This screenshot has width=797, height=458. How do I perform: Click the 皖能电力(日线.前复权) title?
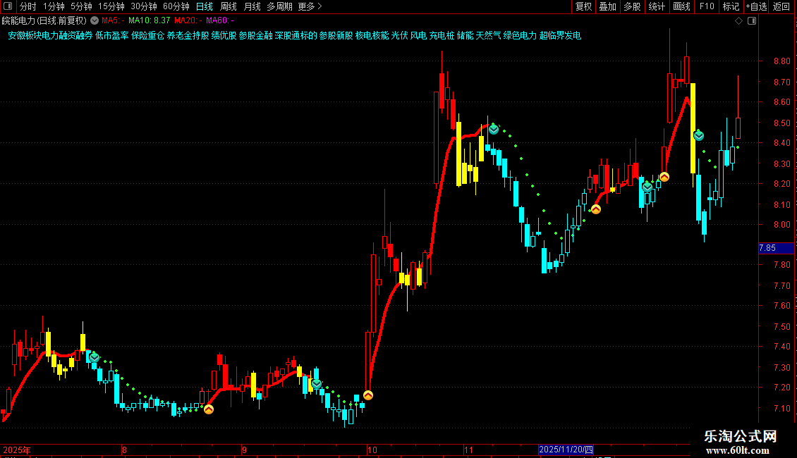[x=44, y=21]
